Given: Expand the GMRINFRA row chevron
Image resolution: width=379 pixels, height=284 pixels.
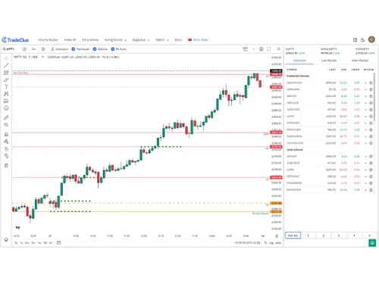Looking at the screenshot, I should [x=365, y=89].
